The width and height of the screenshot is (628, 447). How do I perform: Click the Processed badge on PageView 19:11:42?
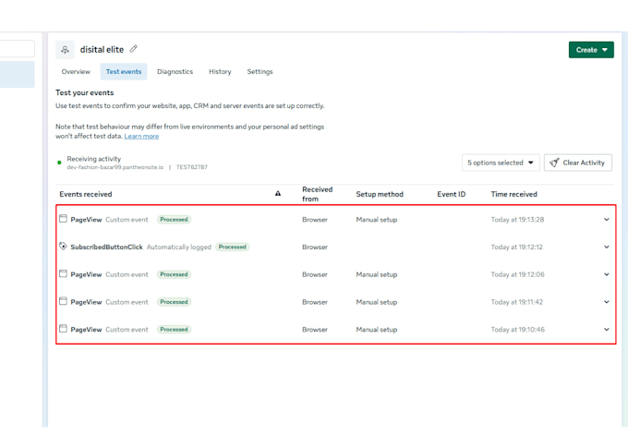click(x=174, y=302)
